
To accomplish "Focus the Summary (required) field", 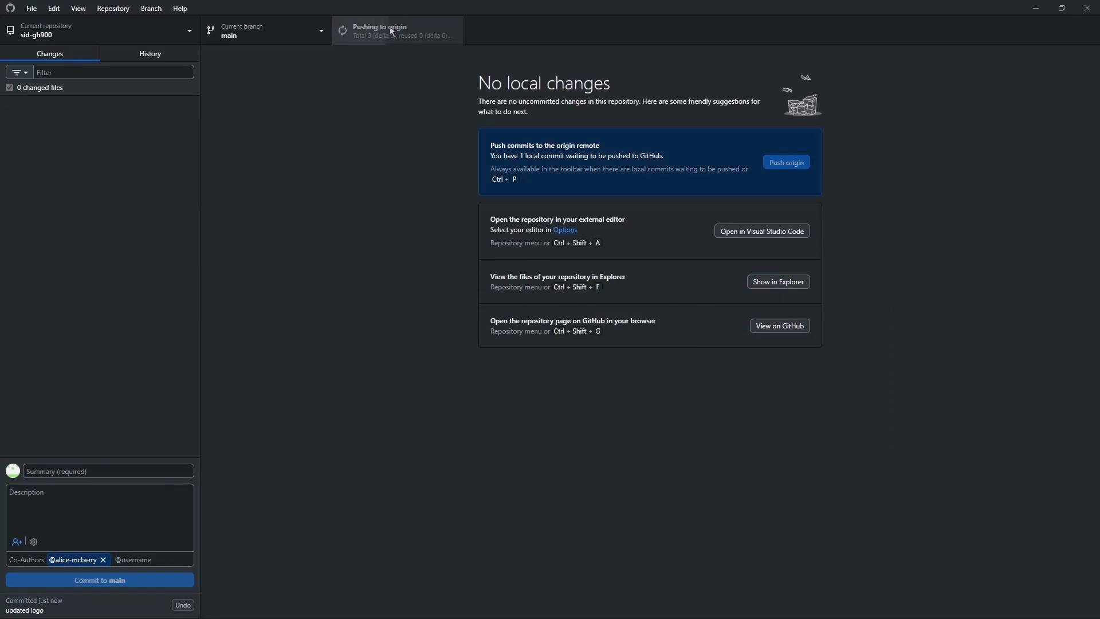I will click(108, 471).
